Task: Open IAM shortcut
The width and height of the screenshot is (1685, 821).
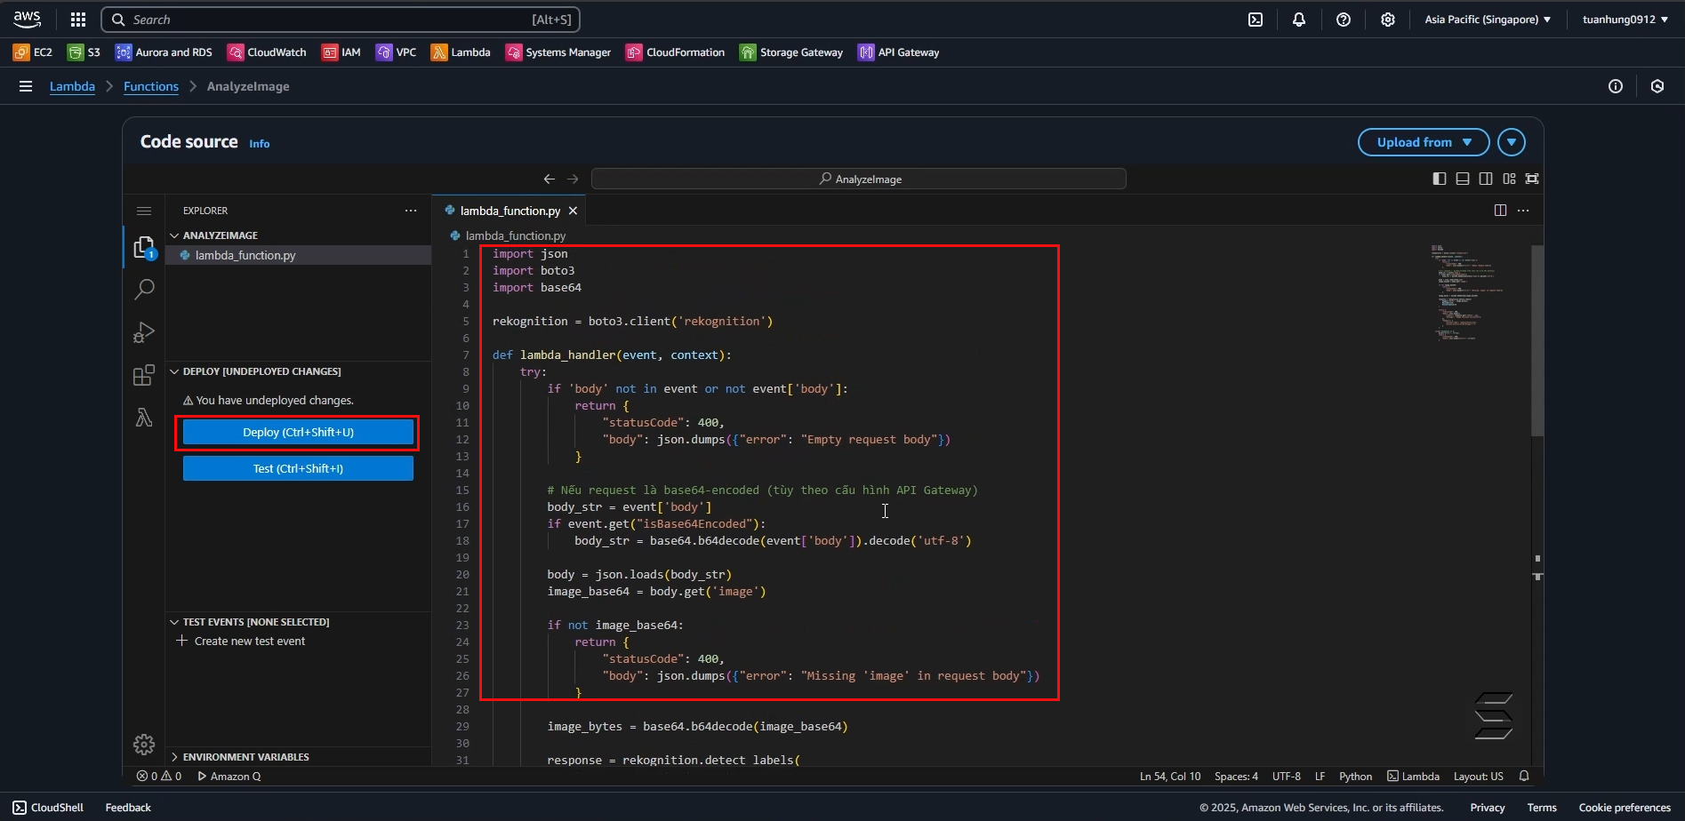Action: (x=341, y=52)
